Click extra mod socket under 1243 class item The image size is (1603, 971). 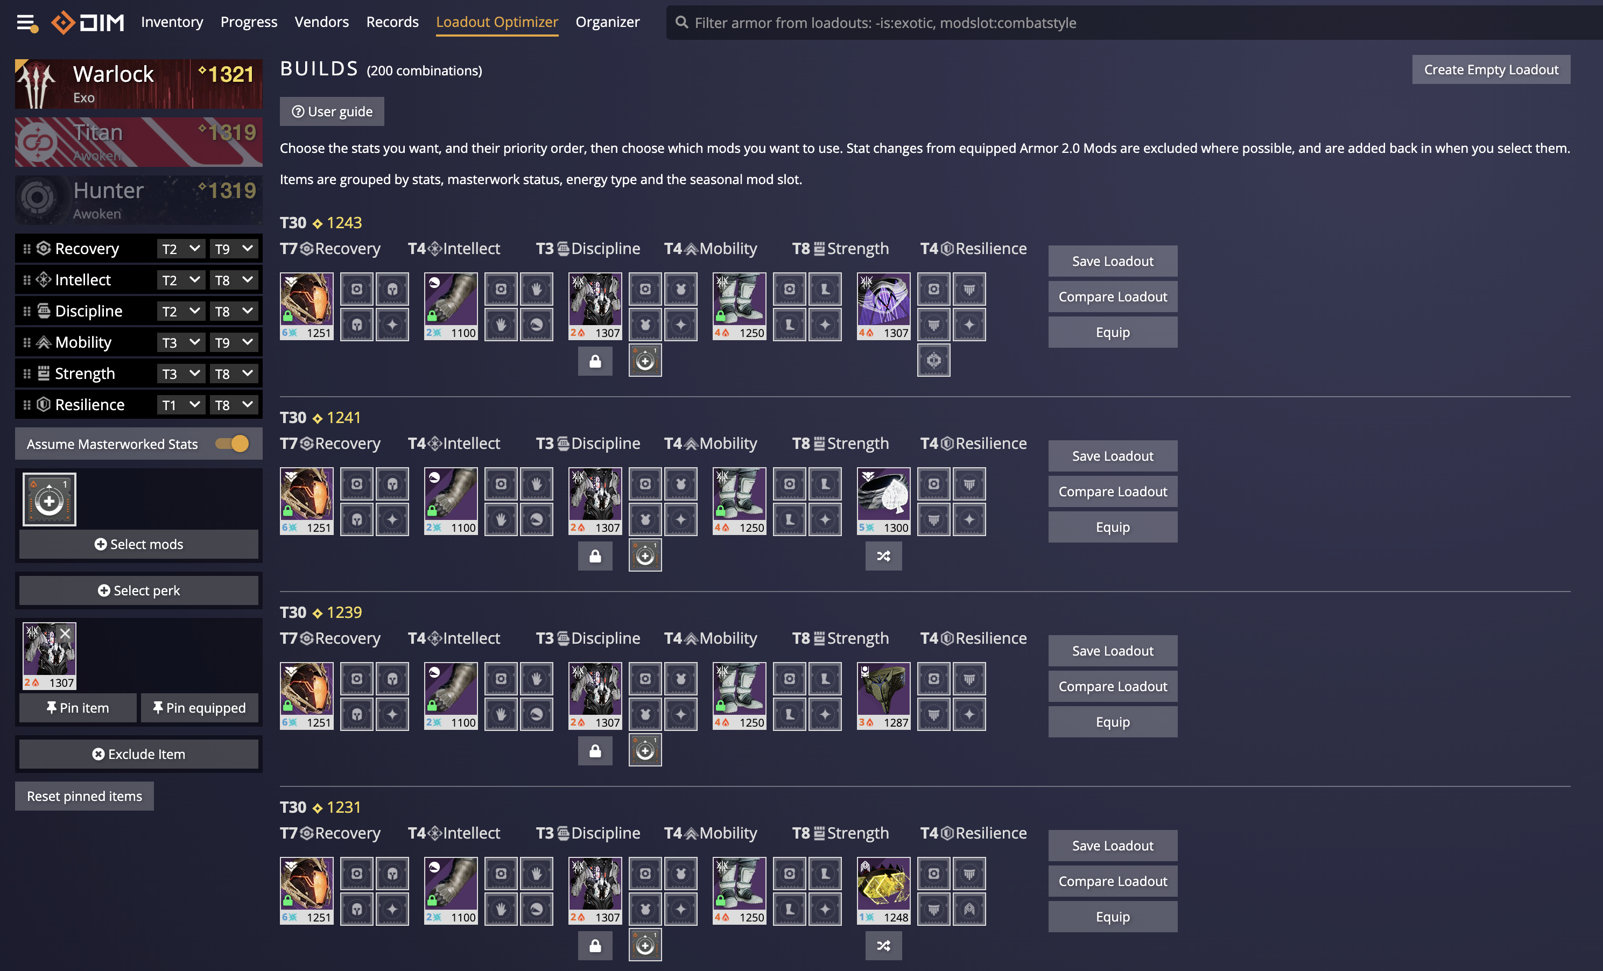933,360
